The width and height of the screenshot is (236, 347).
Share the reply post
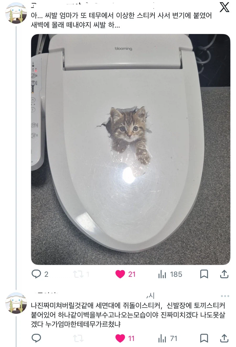(x=224, y=338)
